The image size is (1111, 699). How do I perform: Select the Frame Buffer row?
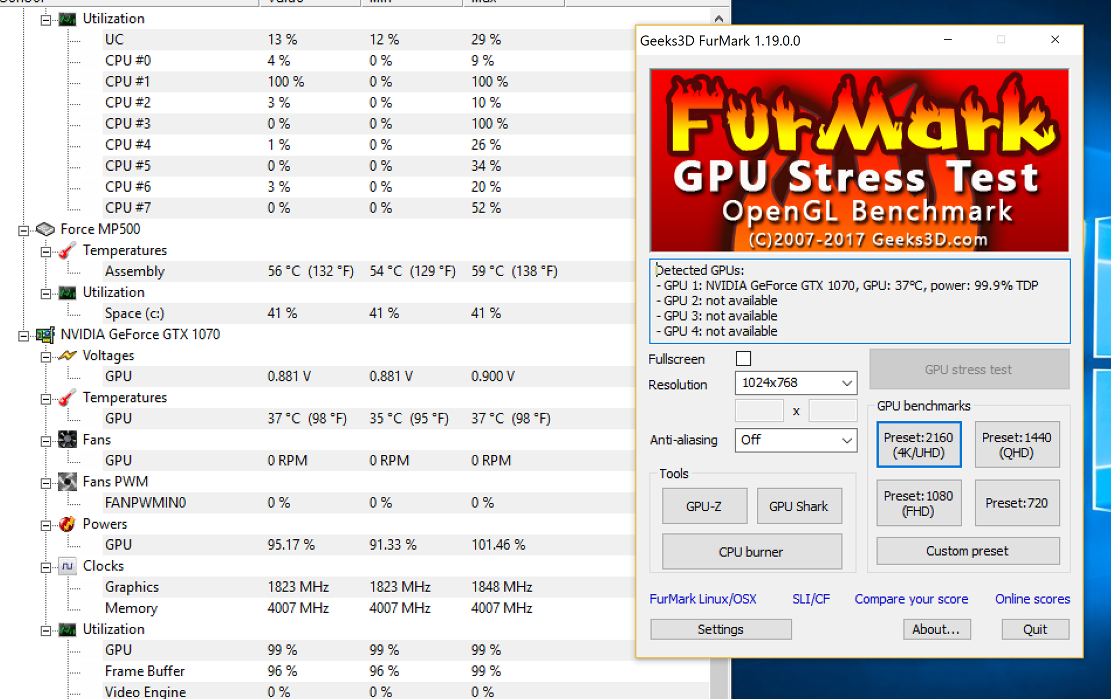tap(405, 671)
